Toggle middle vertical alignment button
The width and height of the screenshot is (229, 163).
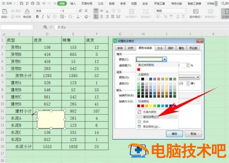pos(102,11)
